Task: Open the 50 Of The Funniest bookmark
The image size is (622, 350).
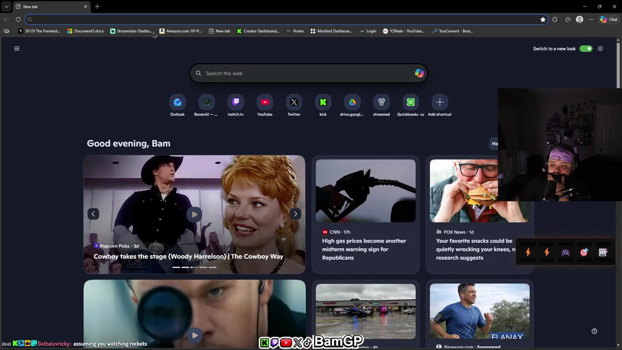Action: pos(39,31)
